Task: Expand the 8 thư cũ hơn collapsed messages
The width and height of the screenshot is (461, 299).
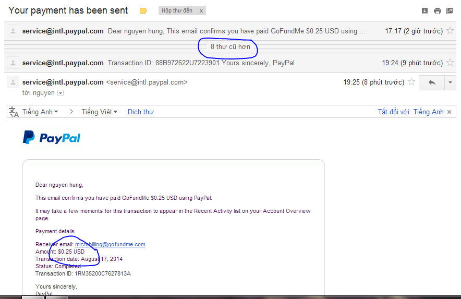Action: click(230, 47)
